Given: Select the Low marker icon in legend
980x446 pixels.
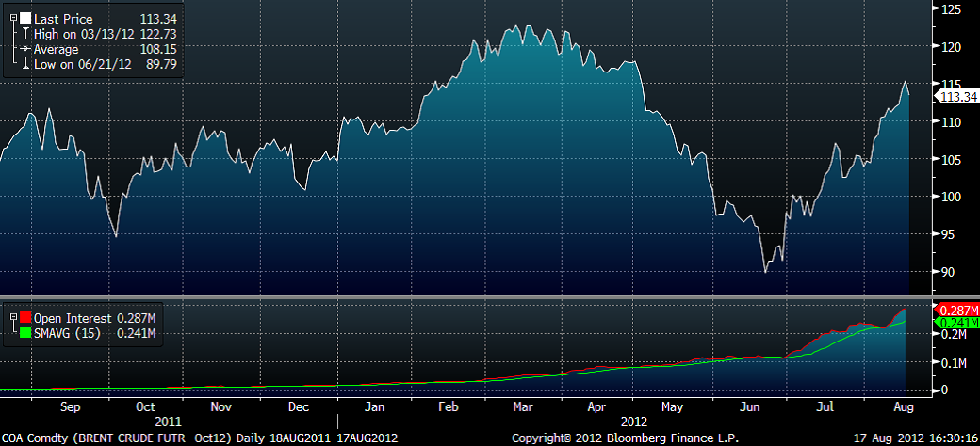Looking at the screenshot, I should pyautogui.click(x=25, y=63).
